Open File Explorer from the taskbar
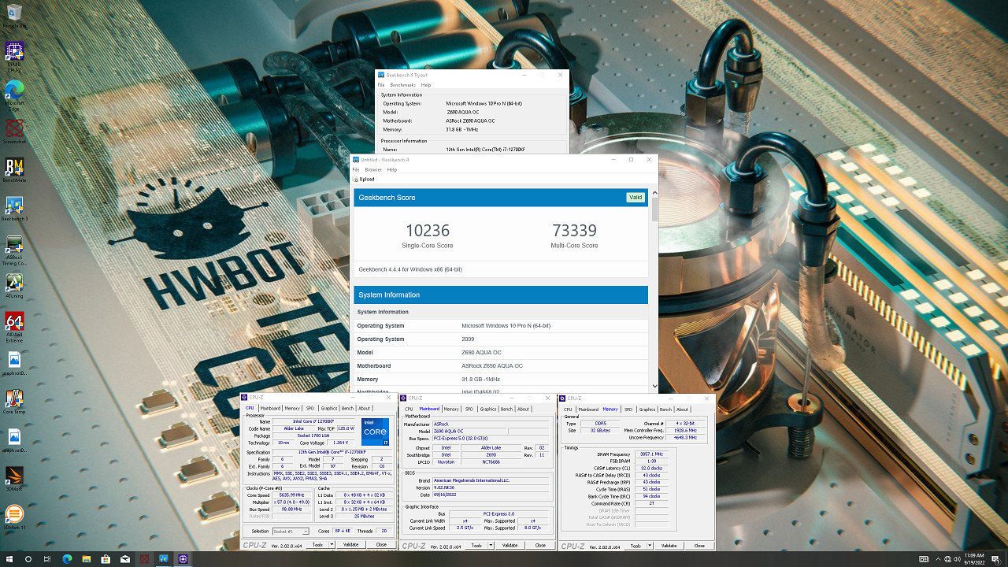Screen dimensions: 1008x567 coord(87,559)
